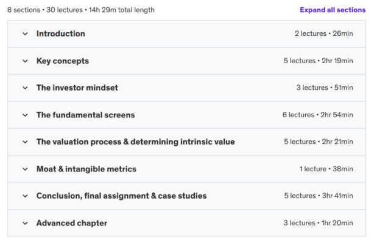The image size is (377, 243).
Task: Expand The fundamental screens chevron
Action: click(x=25, y=115)
